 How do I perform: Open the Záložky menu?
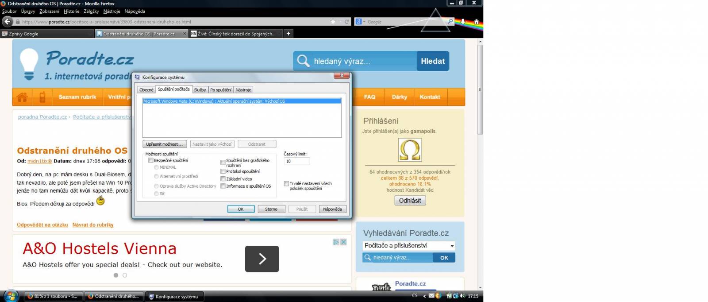(x=91, y=12)
